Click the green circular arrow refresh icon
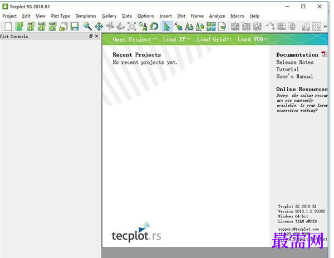The width and height of the screenshot is (334, 258). [154, 27]
